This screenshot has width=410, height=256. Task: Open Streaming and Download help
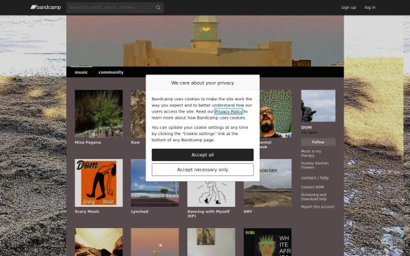[x=314, y=197]
